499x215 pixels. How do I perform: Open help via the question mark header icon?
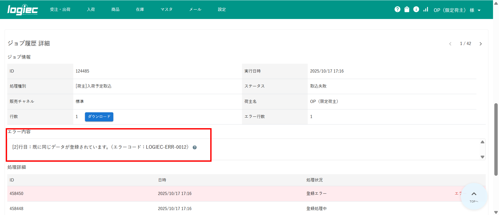click(397, 9)
